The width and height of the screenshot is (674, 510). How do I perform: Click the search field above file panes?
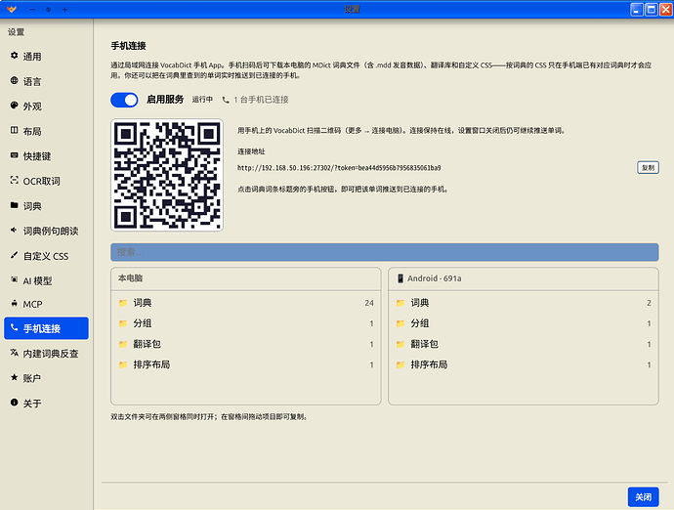click(384, 252)
